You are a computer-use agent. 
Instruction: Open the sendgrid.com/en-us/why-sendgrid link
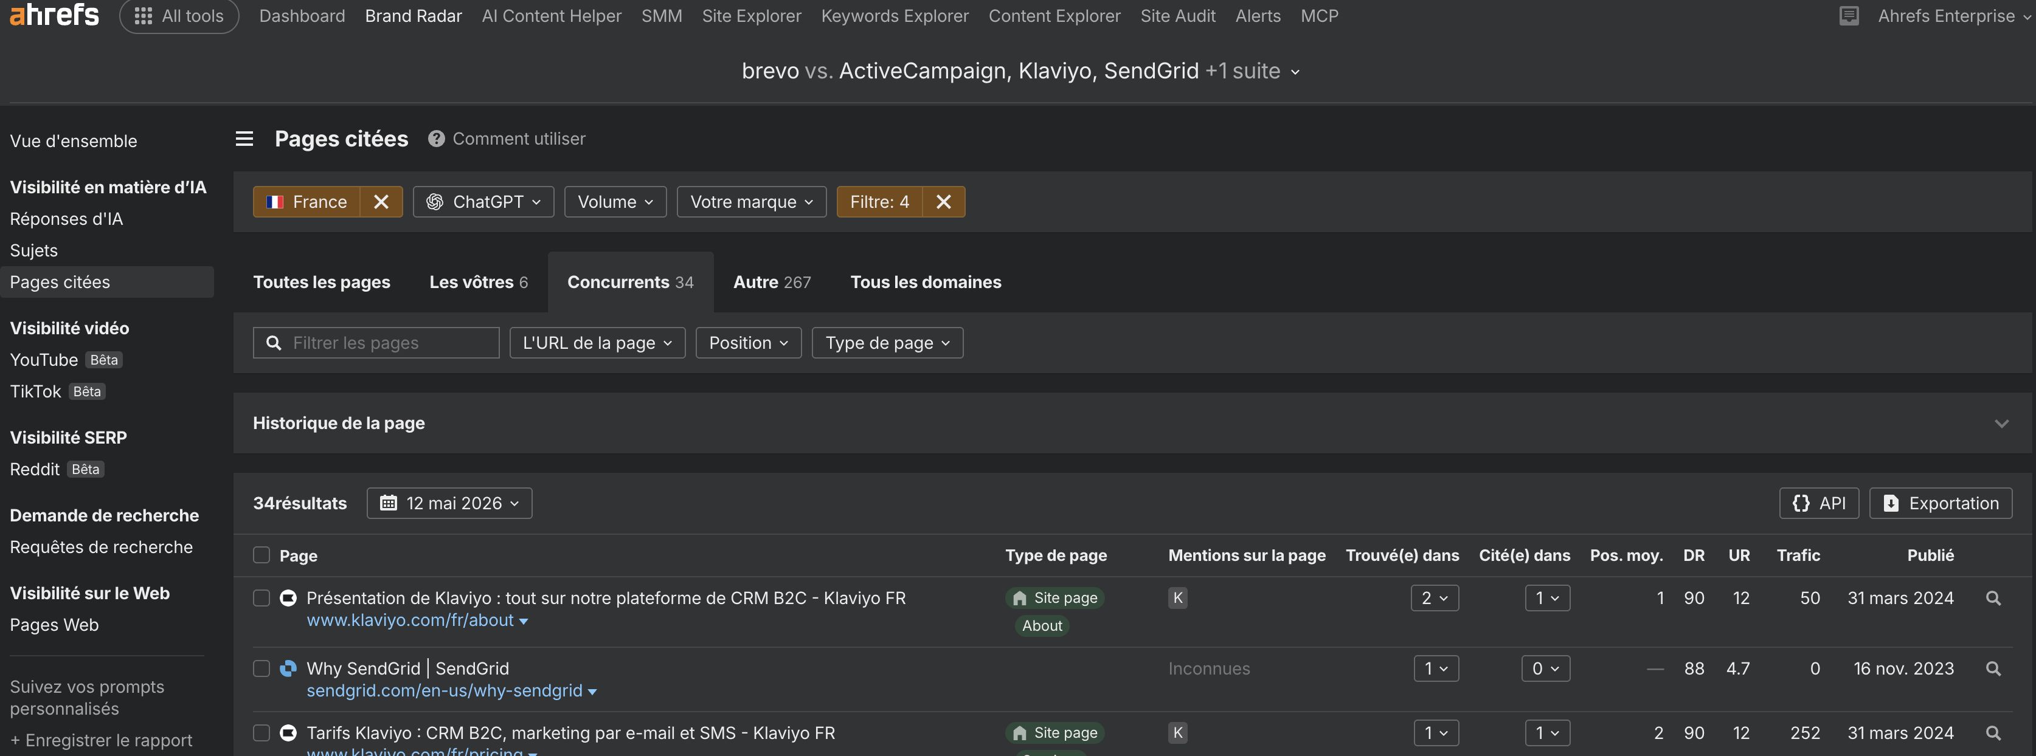[444, 690]
